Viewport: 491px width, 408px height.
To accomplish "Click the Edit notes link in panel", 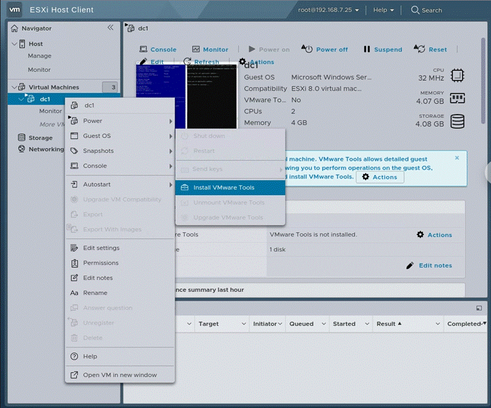I will [429, 265].
